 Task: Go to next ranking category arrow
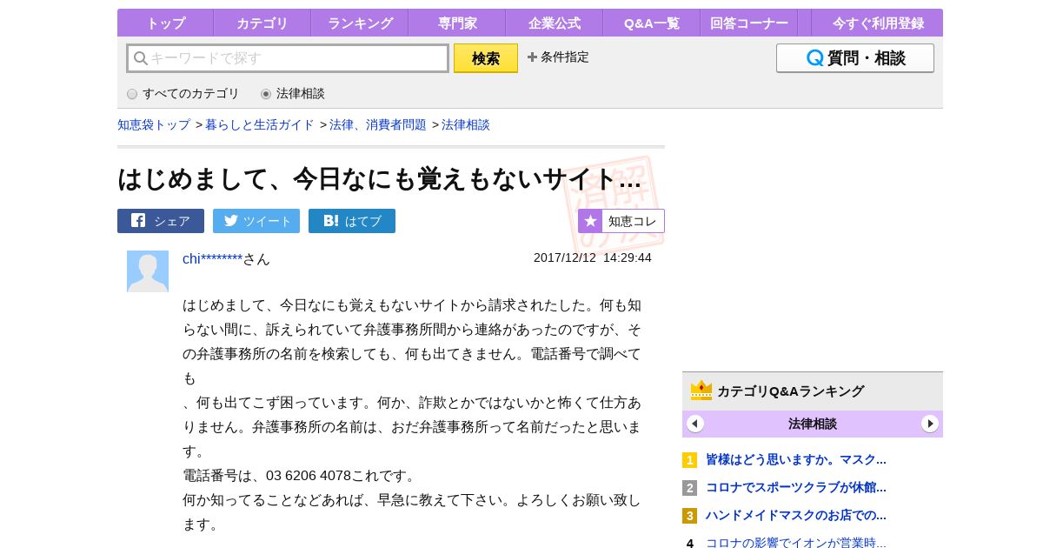click(x=930, y=424)
